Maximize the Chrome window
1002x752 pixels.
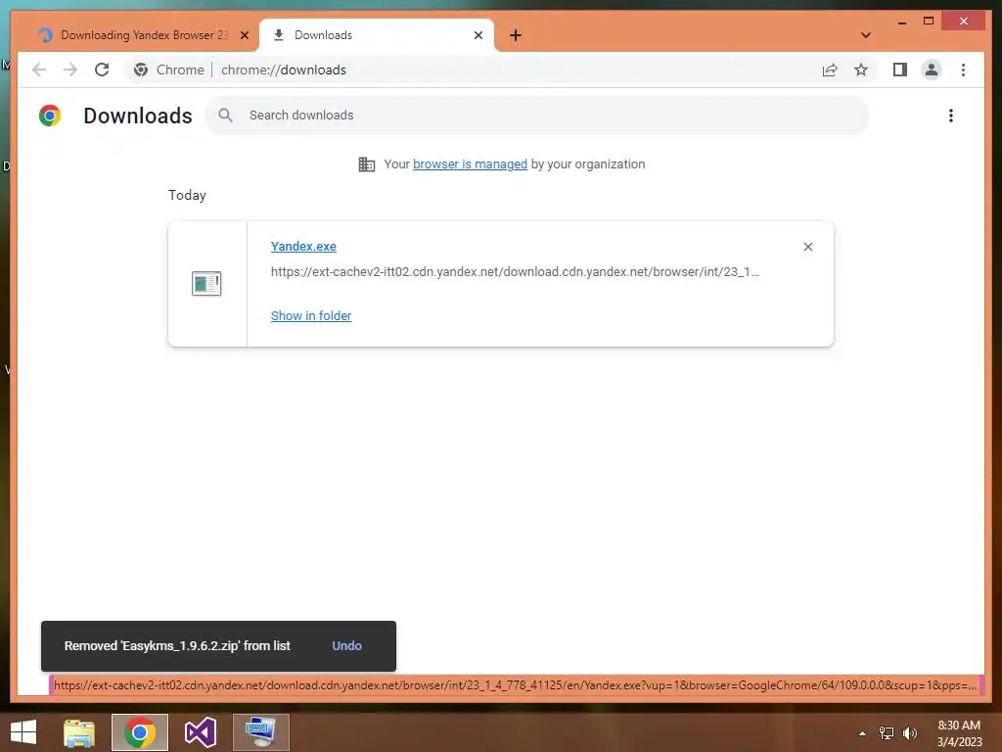tap(929, 22)
